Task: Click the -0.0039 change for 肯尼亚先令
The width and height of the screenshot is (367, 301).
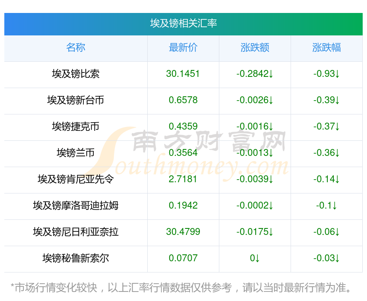Action: [x=255, y=179]
